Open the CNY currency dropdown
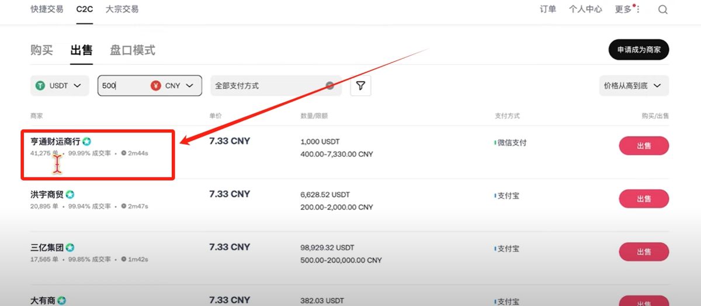This screenshot has height=306, width=701. [172, 86]
